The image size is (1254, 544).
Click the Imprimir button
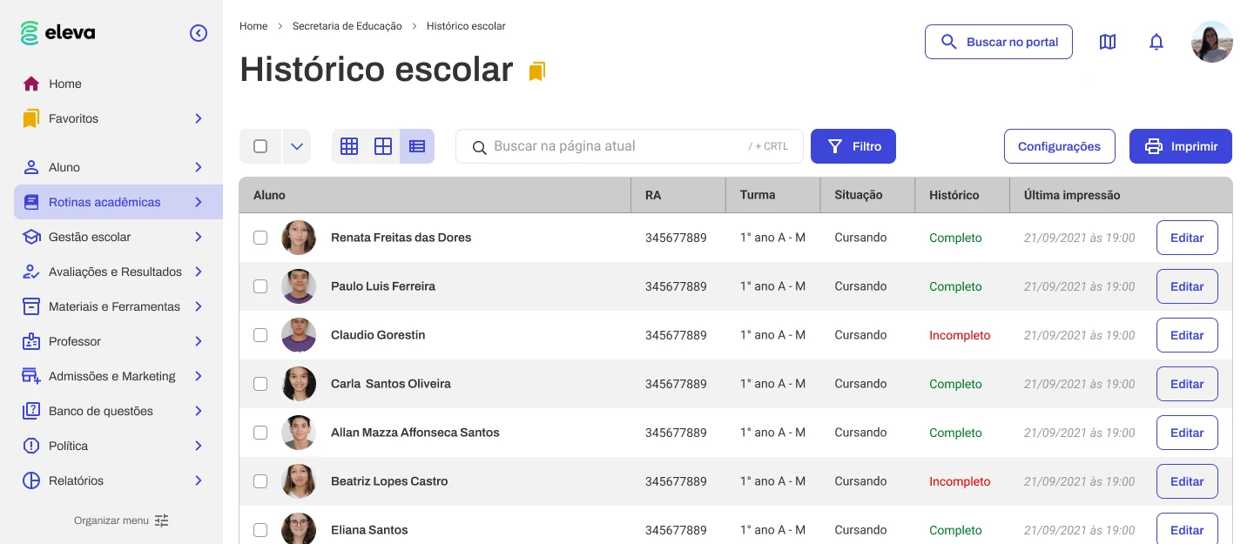click(x=1181, y=146)
